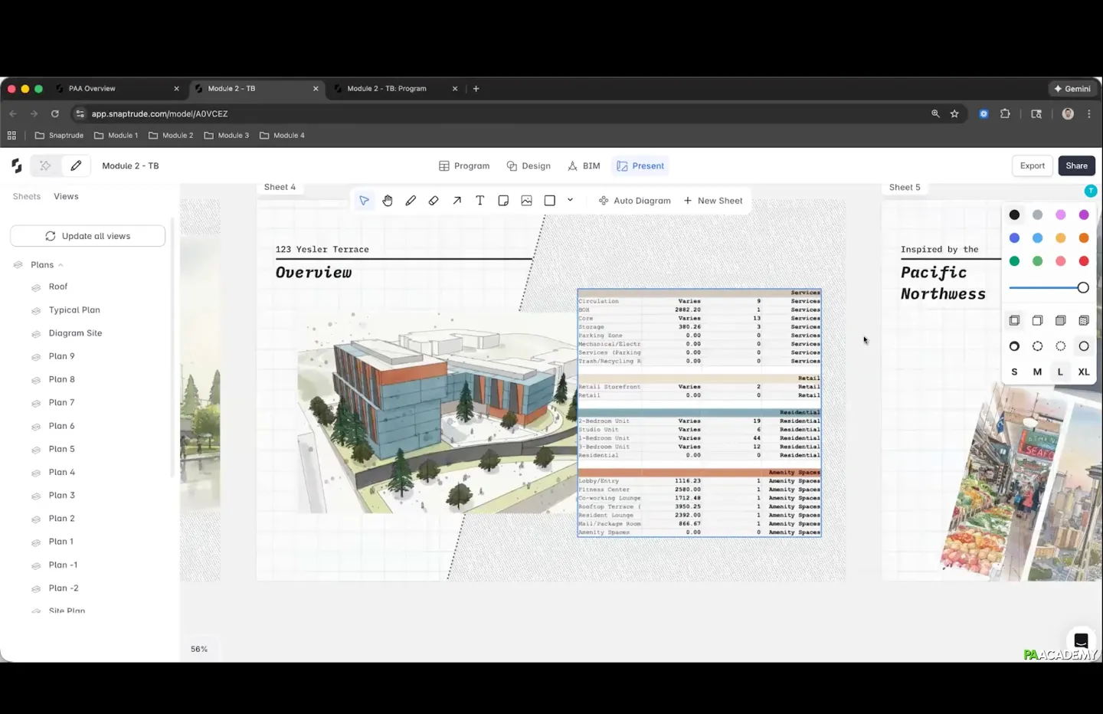Select the Text tool
Viewport: 1103px width, 714px height.
point(480,201)
